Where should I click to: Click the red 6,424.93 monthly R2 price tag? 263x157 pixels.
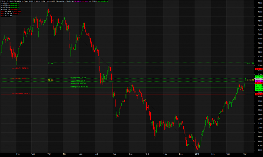click(x=259, y=69)
